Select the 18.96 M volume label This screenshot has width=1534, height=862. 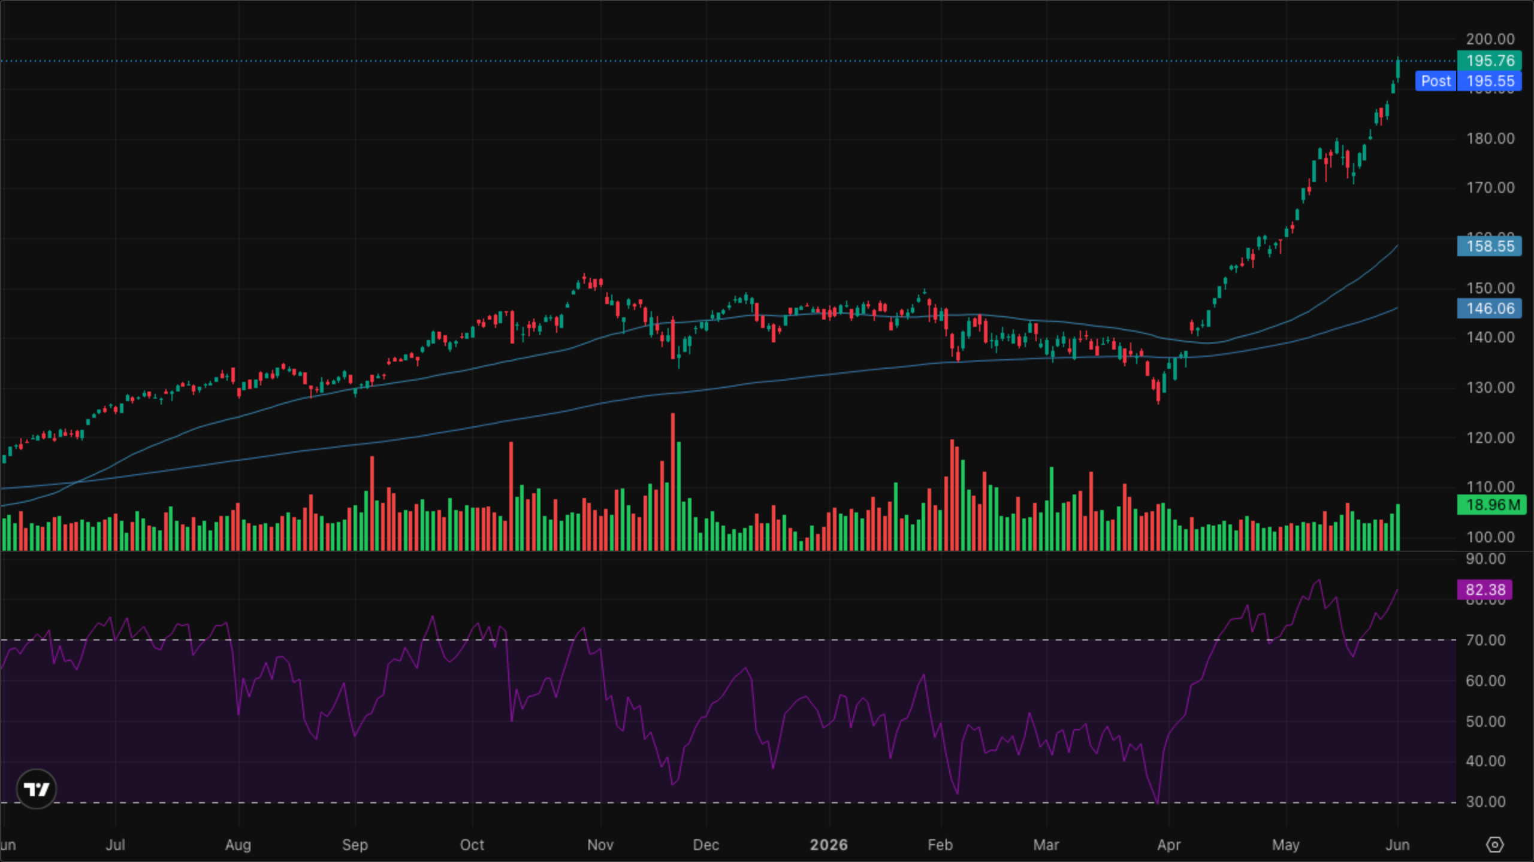coord(1491,505)
